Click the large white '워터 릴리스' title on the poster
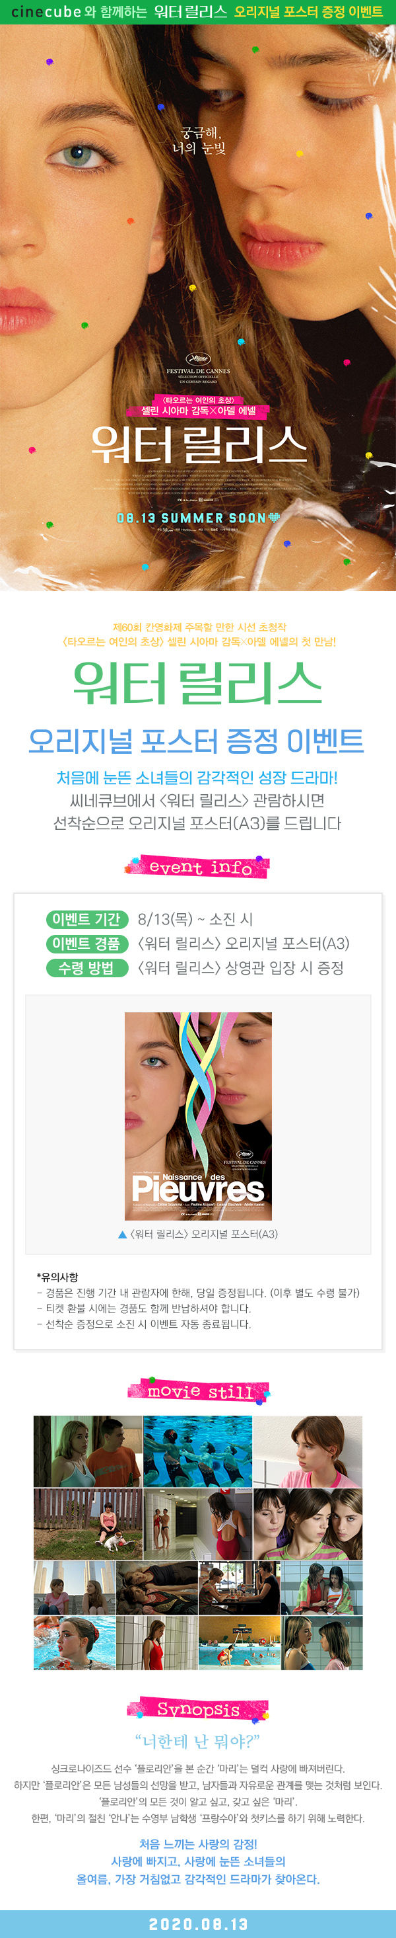 199,444
